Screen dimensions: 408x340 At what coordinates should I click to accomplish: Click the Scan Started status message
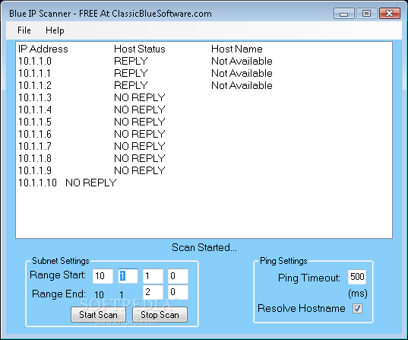tap(204, 247)
